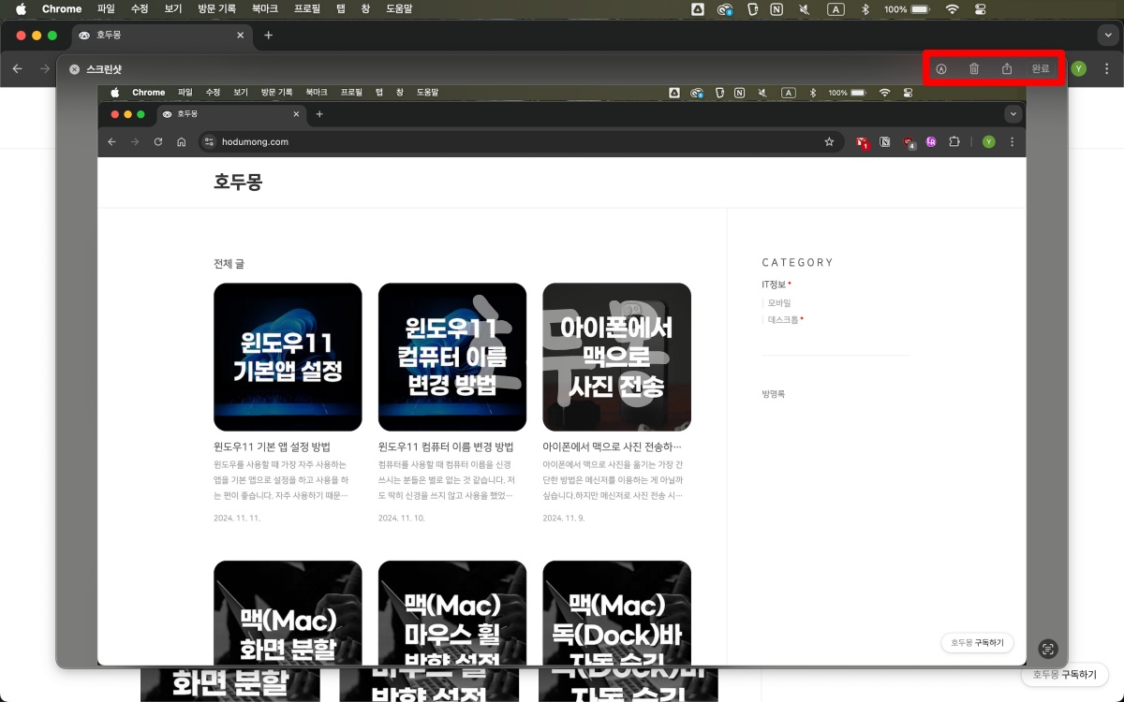Close the 호두몽 tab in the background Chrome window
Image resolution: width=1124 pixels, height=702 pixels.
pos(240,35)
